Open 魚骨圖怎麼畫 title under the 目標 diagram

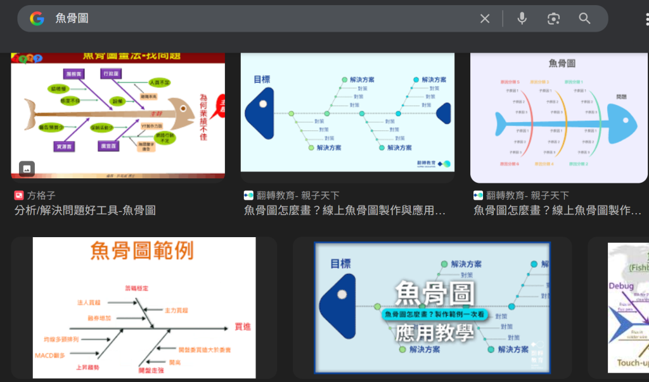(x=345, y=211)
